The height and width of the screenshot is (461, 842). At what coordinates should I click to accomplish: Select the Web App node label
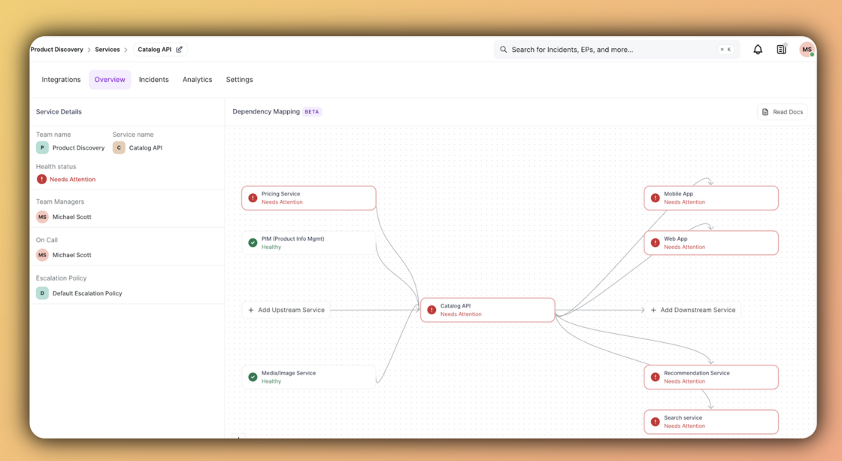coord(676,239)
